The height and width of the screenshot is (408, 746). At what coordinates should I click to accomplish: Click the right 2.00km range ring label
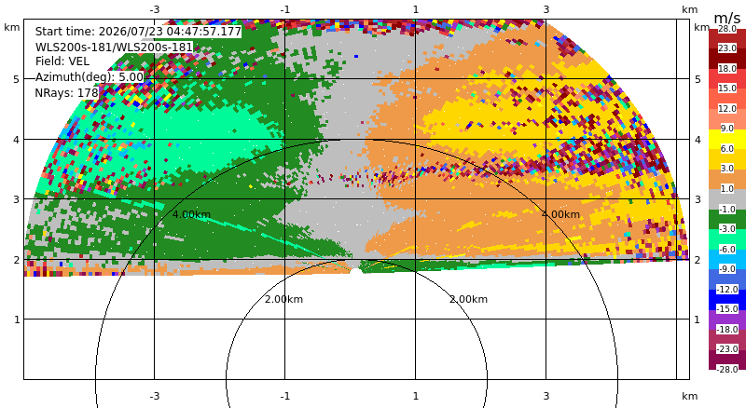469,299
